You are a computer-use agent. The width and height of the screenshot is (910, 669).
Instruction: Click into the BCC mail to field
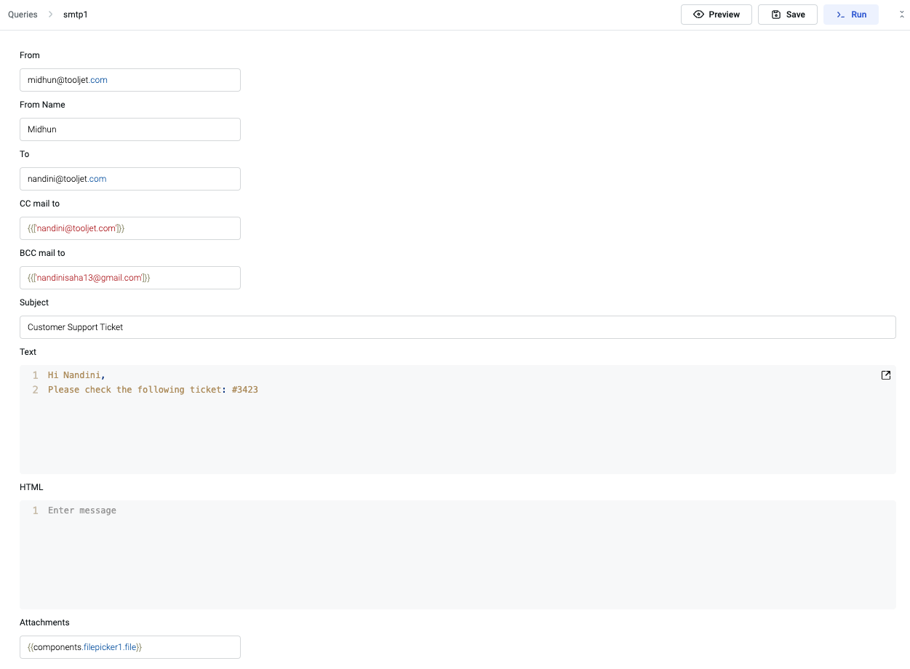pos(129,278)
